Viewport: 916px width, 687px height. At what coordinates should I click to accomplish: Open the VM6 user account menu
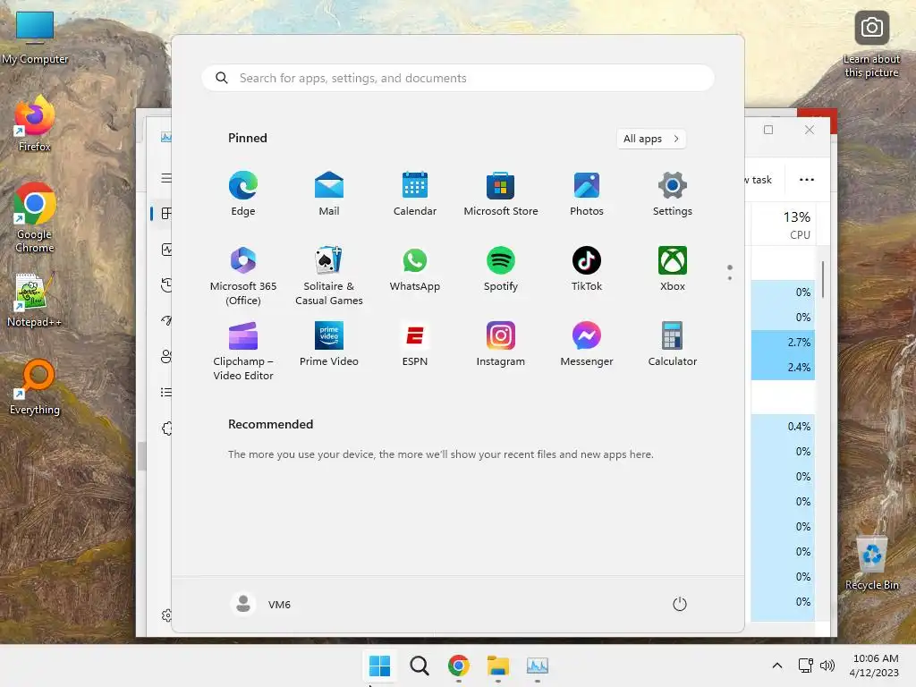click(261, 604)
